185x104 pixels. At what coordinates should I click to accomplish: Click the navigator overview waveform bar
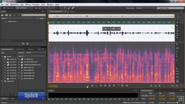tap(112, 16)
